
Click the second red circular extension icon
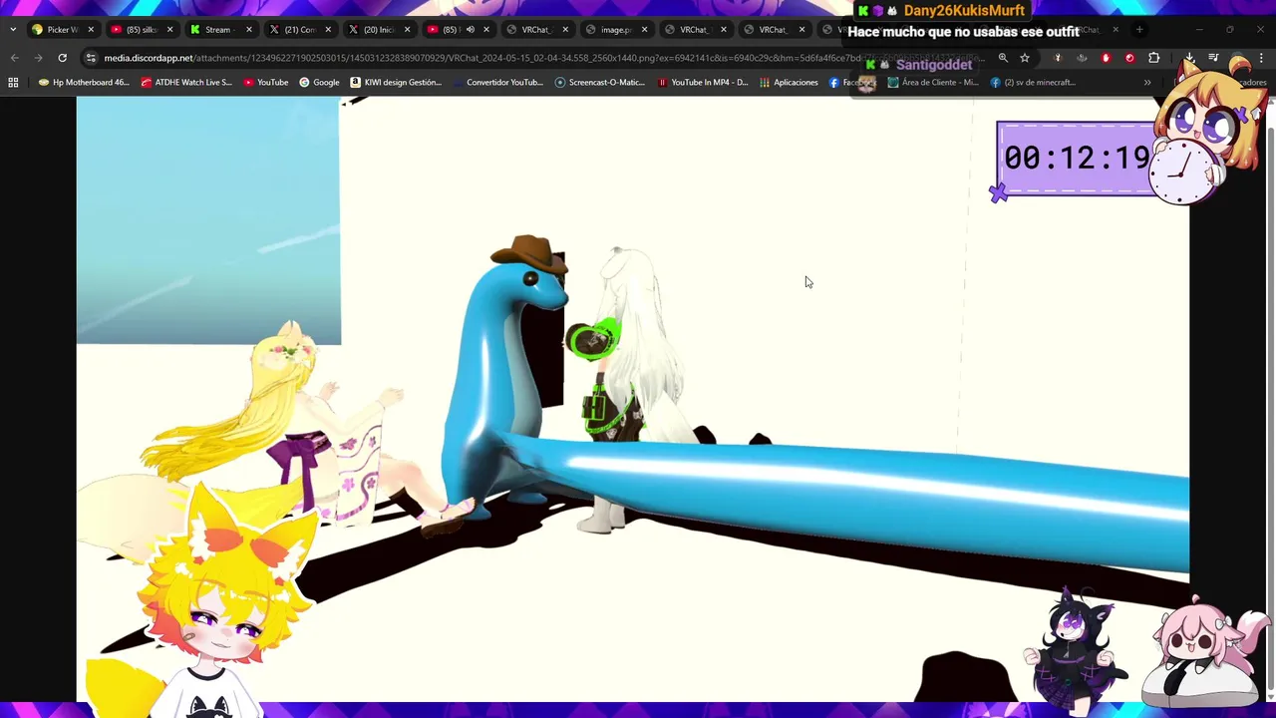[1129, 58]
